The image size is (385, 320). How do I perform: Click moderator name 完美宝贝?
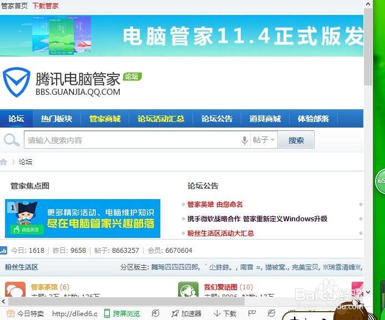point(305,267)
